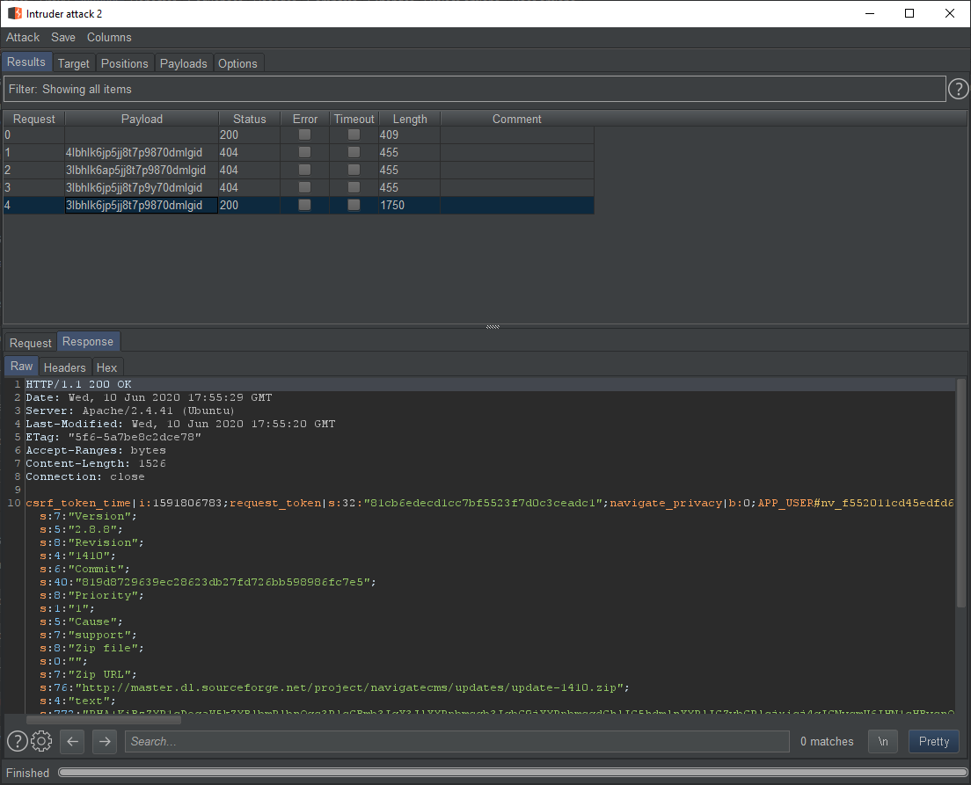Open the Save menu
971x785 pixels.
click(63, 38)
